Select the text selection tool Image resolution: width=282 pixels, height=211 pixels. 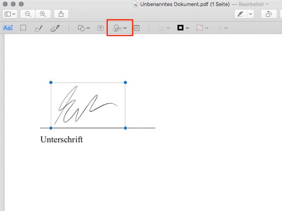(8, 28)
